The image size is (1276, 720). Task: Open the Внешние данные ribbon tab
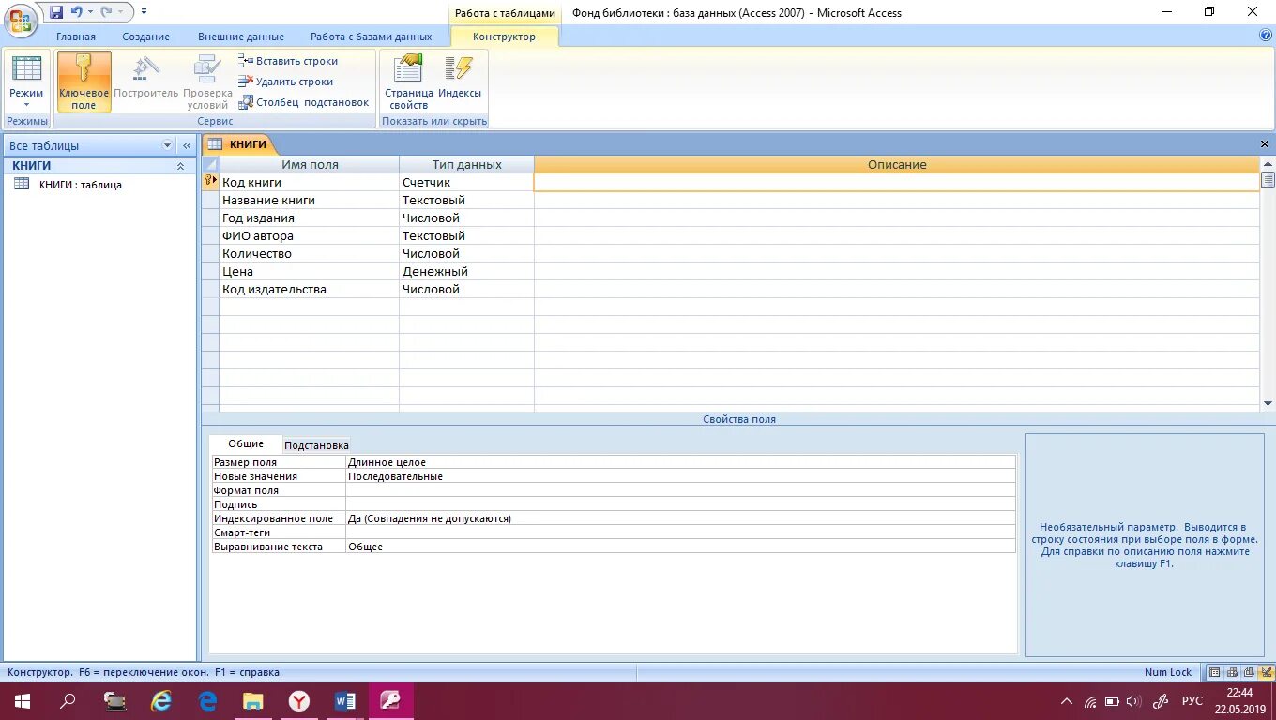coord(241,37)
